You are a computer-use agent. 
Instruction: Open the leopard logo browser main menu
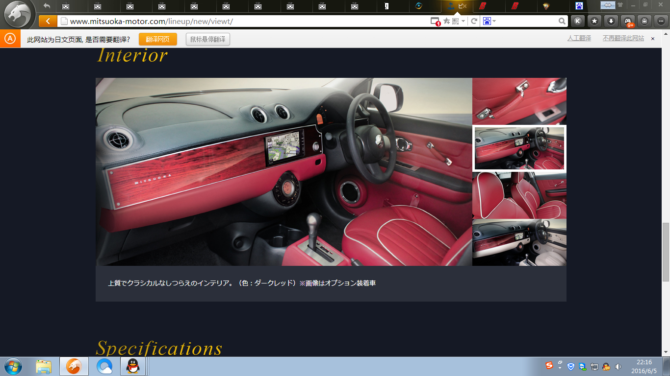[x=18, y=14]
